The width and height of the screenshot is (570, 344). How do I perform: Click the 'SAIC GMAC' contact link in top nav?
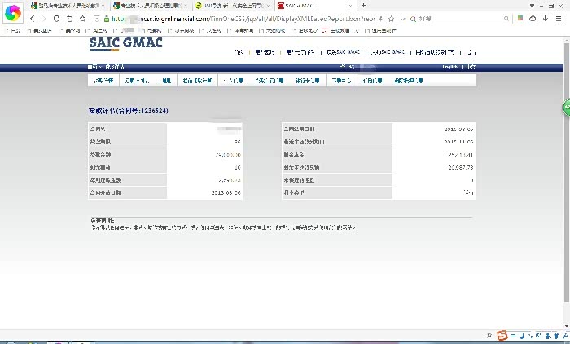[x=343, y=52]
